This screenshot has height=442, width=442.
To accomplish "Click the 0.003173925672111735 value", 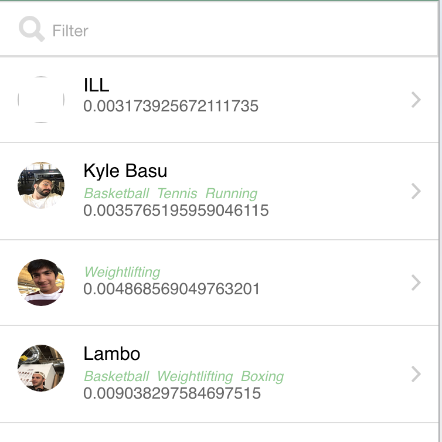I will click(171, 106).
